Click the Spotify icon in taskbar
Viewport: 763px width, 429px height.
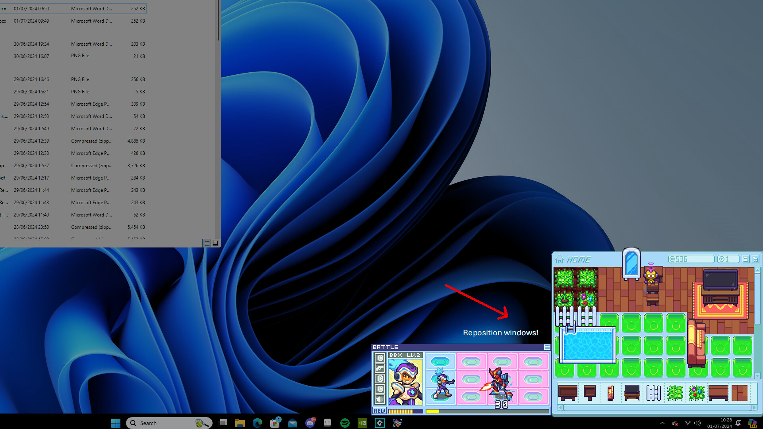(345, 423)
